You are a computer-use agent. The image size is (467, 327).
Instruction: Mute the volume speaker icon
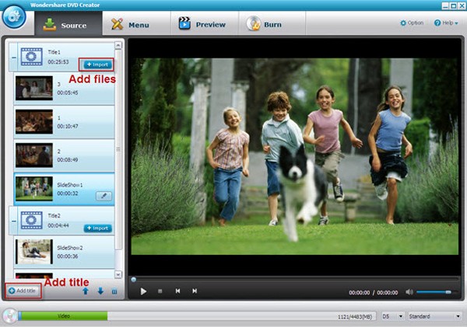click(409, 292)
